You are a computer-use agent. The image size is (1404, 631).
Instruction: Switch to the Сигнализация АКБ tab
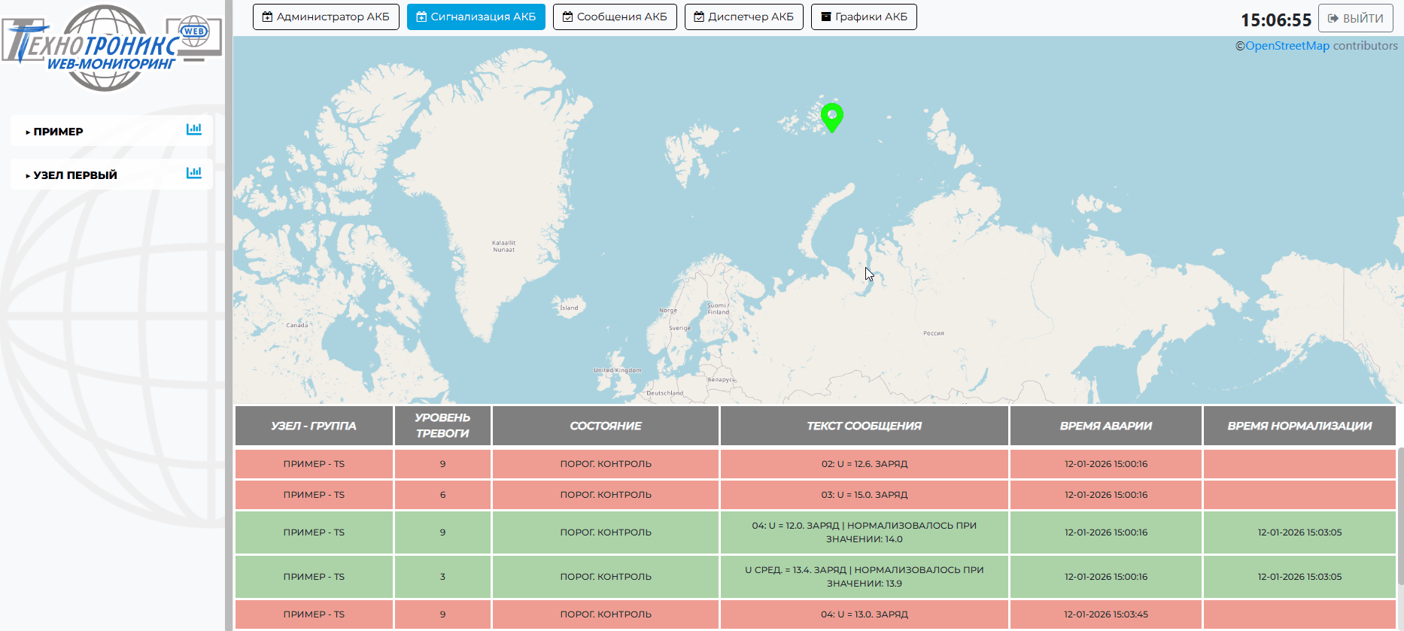pos(476,17)
